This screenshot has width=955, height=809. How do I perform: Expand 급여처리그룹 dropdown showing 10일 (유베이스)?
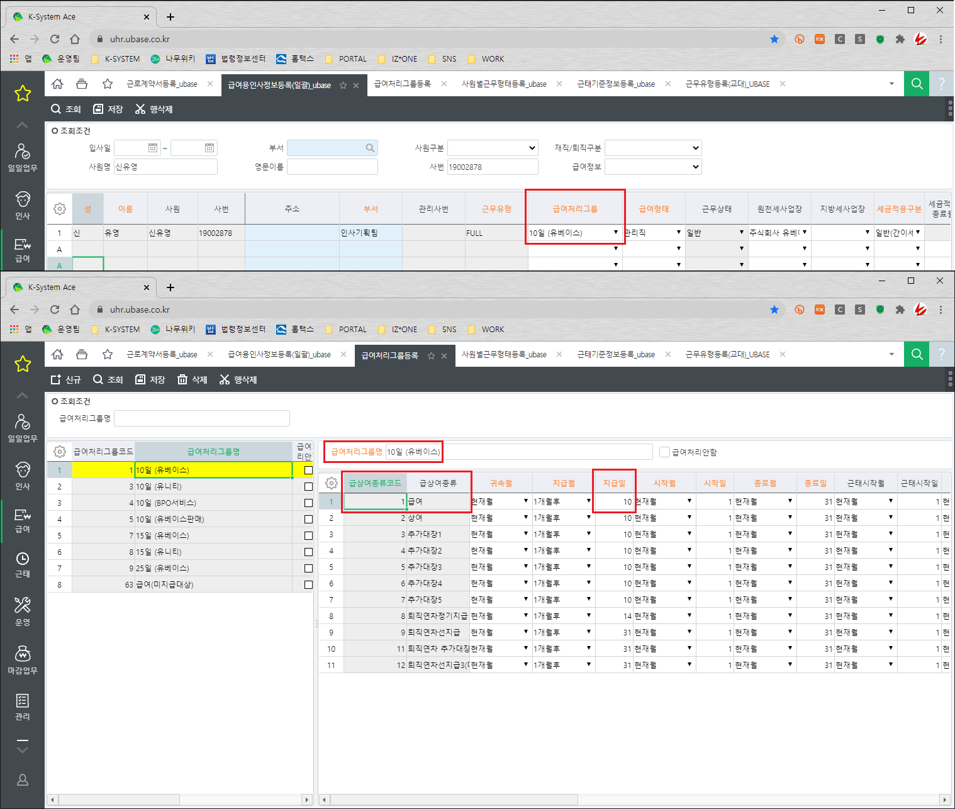pyautogui.click(x=615, y=233)
